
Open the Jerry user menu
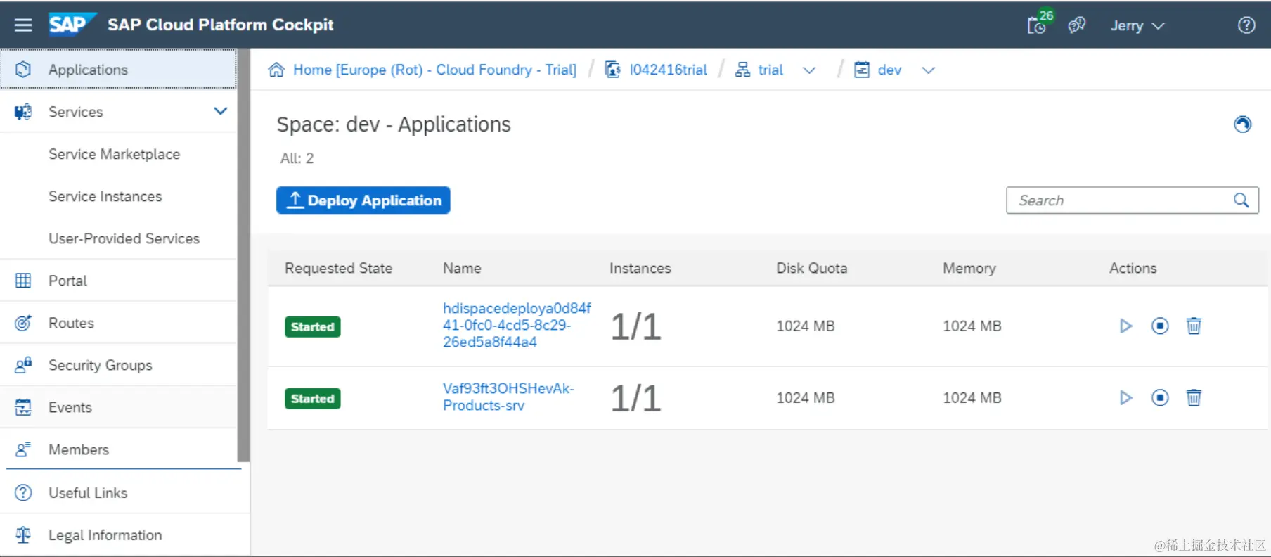pyautogui.click(x=1137, y=25)
